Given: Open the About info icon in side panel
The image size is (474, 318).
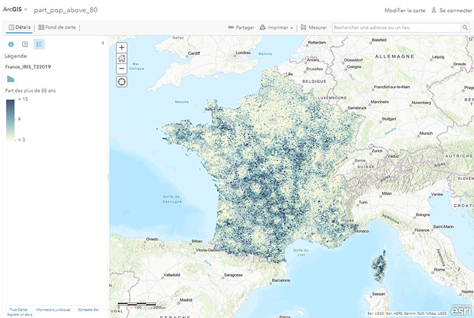Looking at the screenshot, I should click(x=11, y=44).
